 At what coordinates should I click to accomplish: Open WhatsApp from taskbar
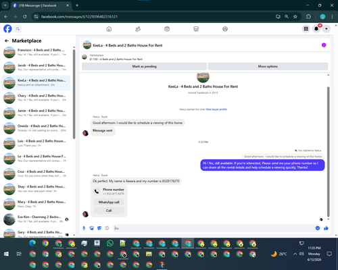[x=110, y=243]
